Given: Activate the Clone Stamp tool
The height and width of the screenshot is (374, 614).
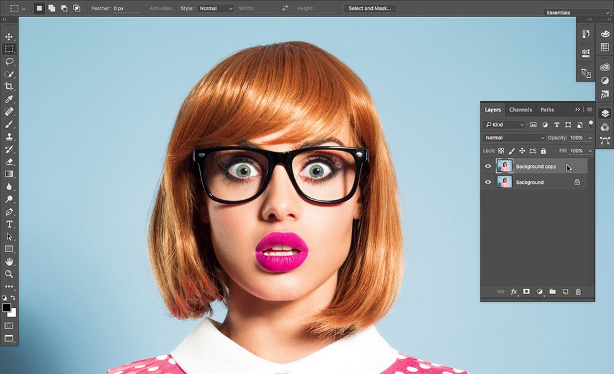Looking at the screenshot, I should tap(9, 136).
